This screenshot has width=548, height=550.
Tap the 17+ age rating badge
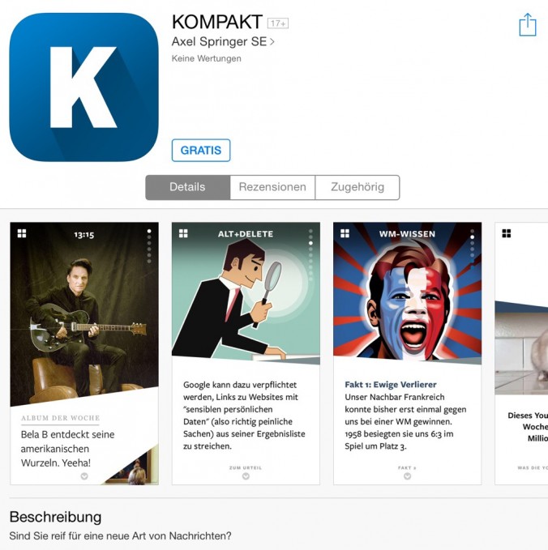[x=278, y=23]
